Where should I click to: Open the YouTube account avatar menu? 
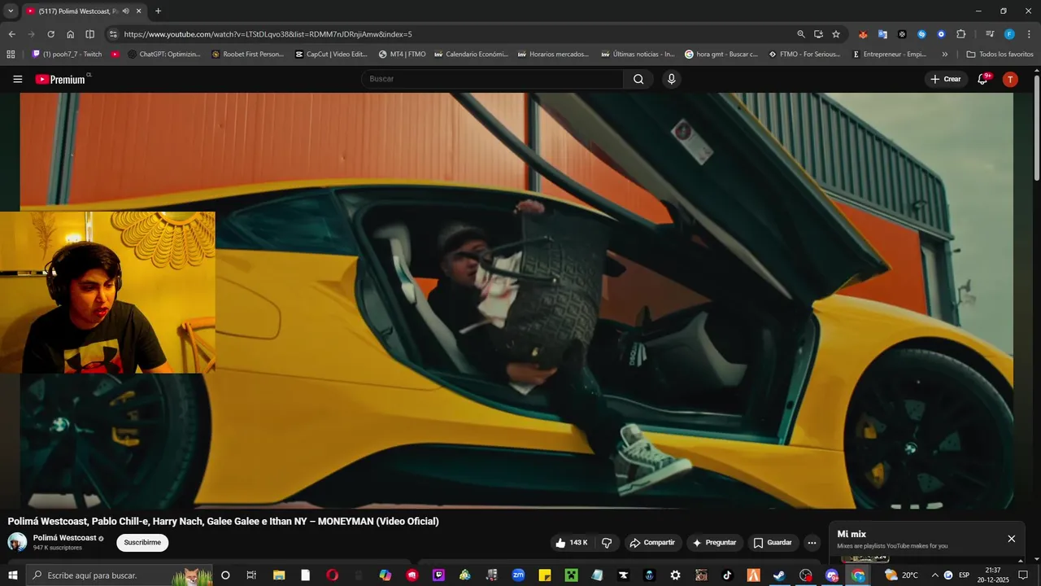click(x=1010, y=79)
